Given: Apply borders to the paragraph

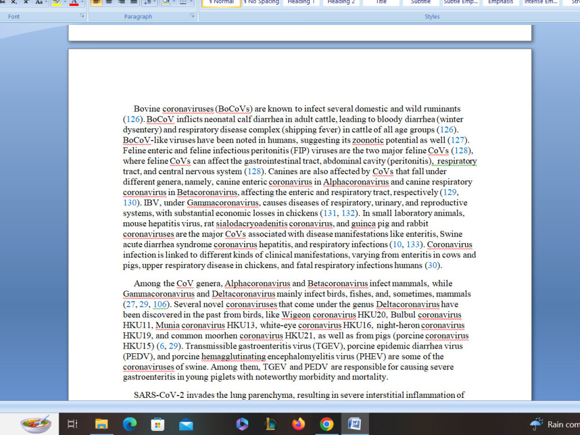Looking at the screenshot, I should pos(183,2).
